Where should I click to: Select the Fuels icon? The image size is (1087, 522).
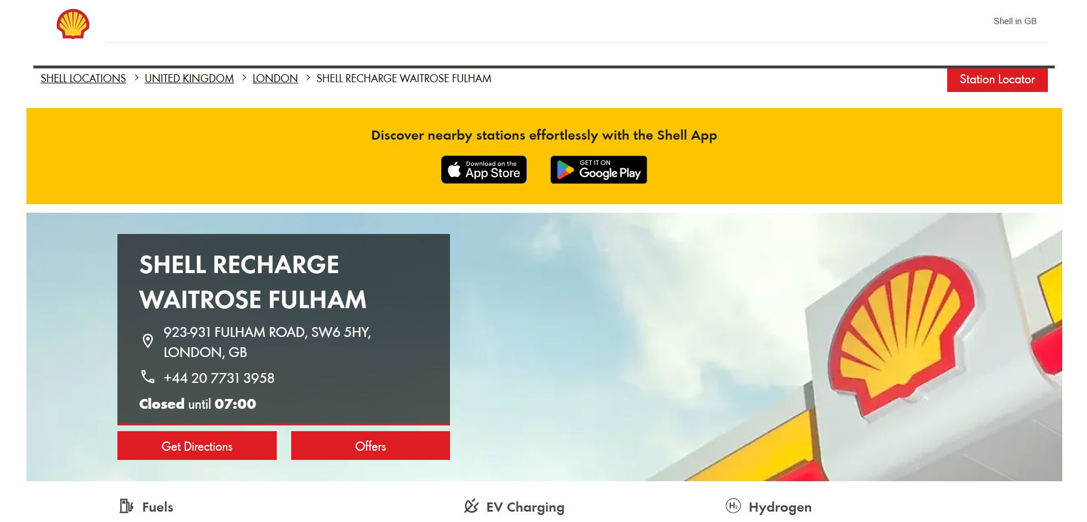(125, 506)
